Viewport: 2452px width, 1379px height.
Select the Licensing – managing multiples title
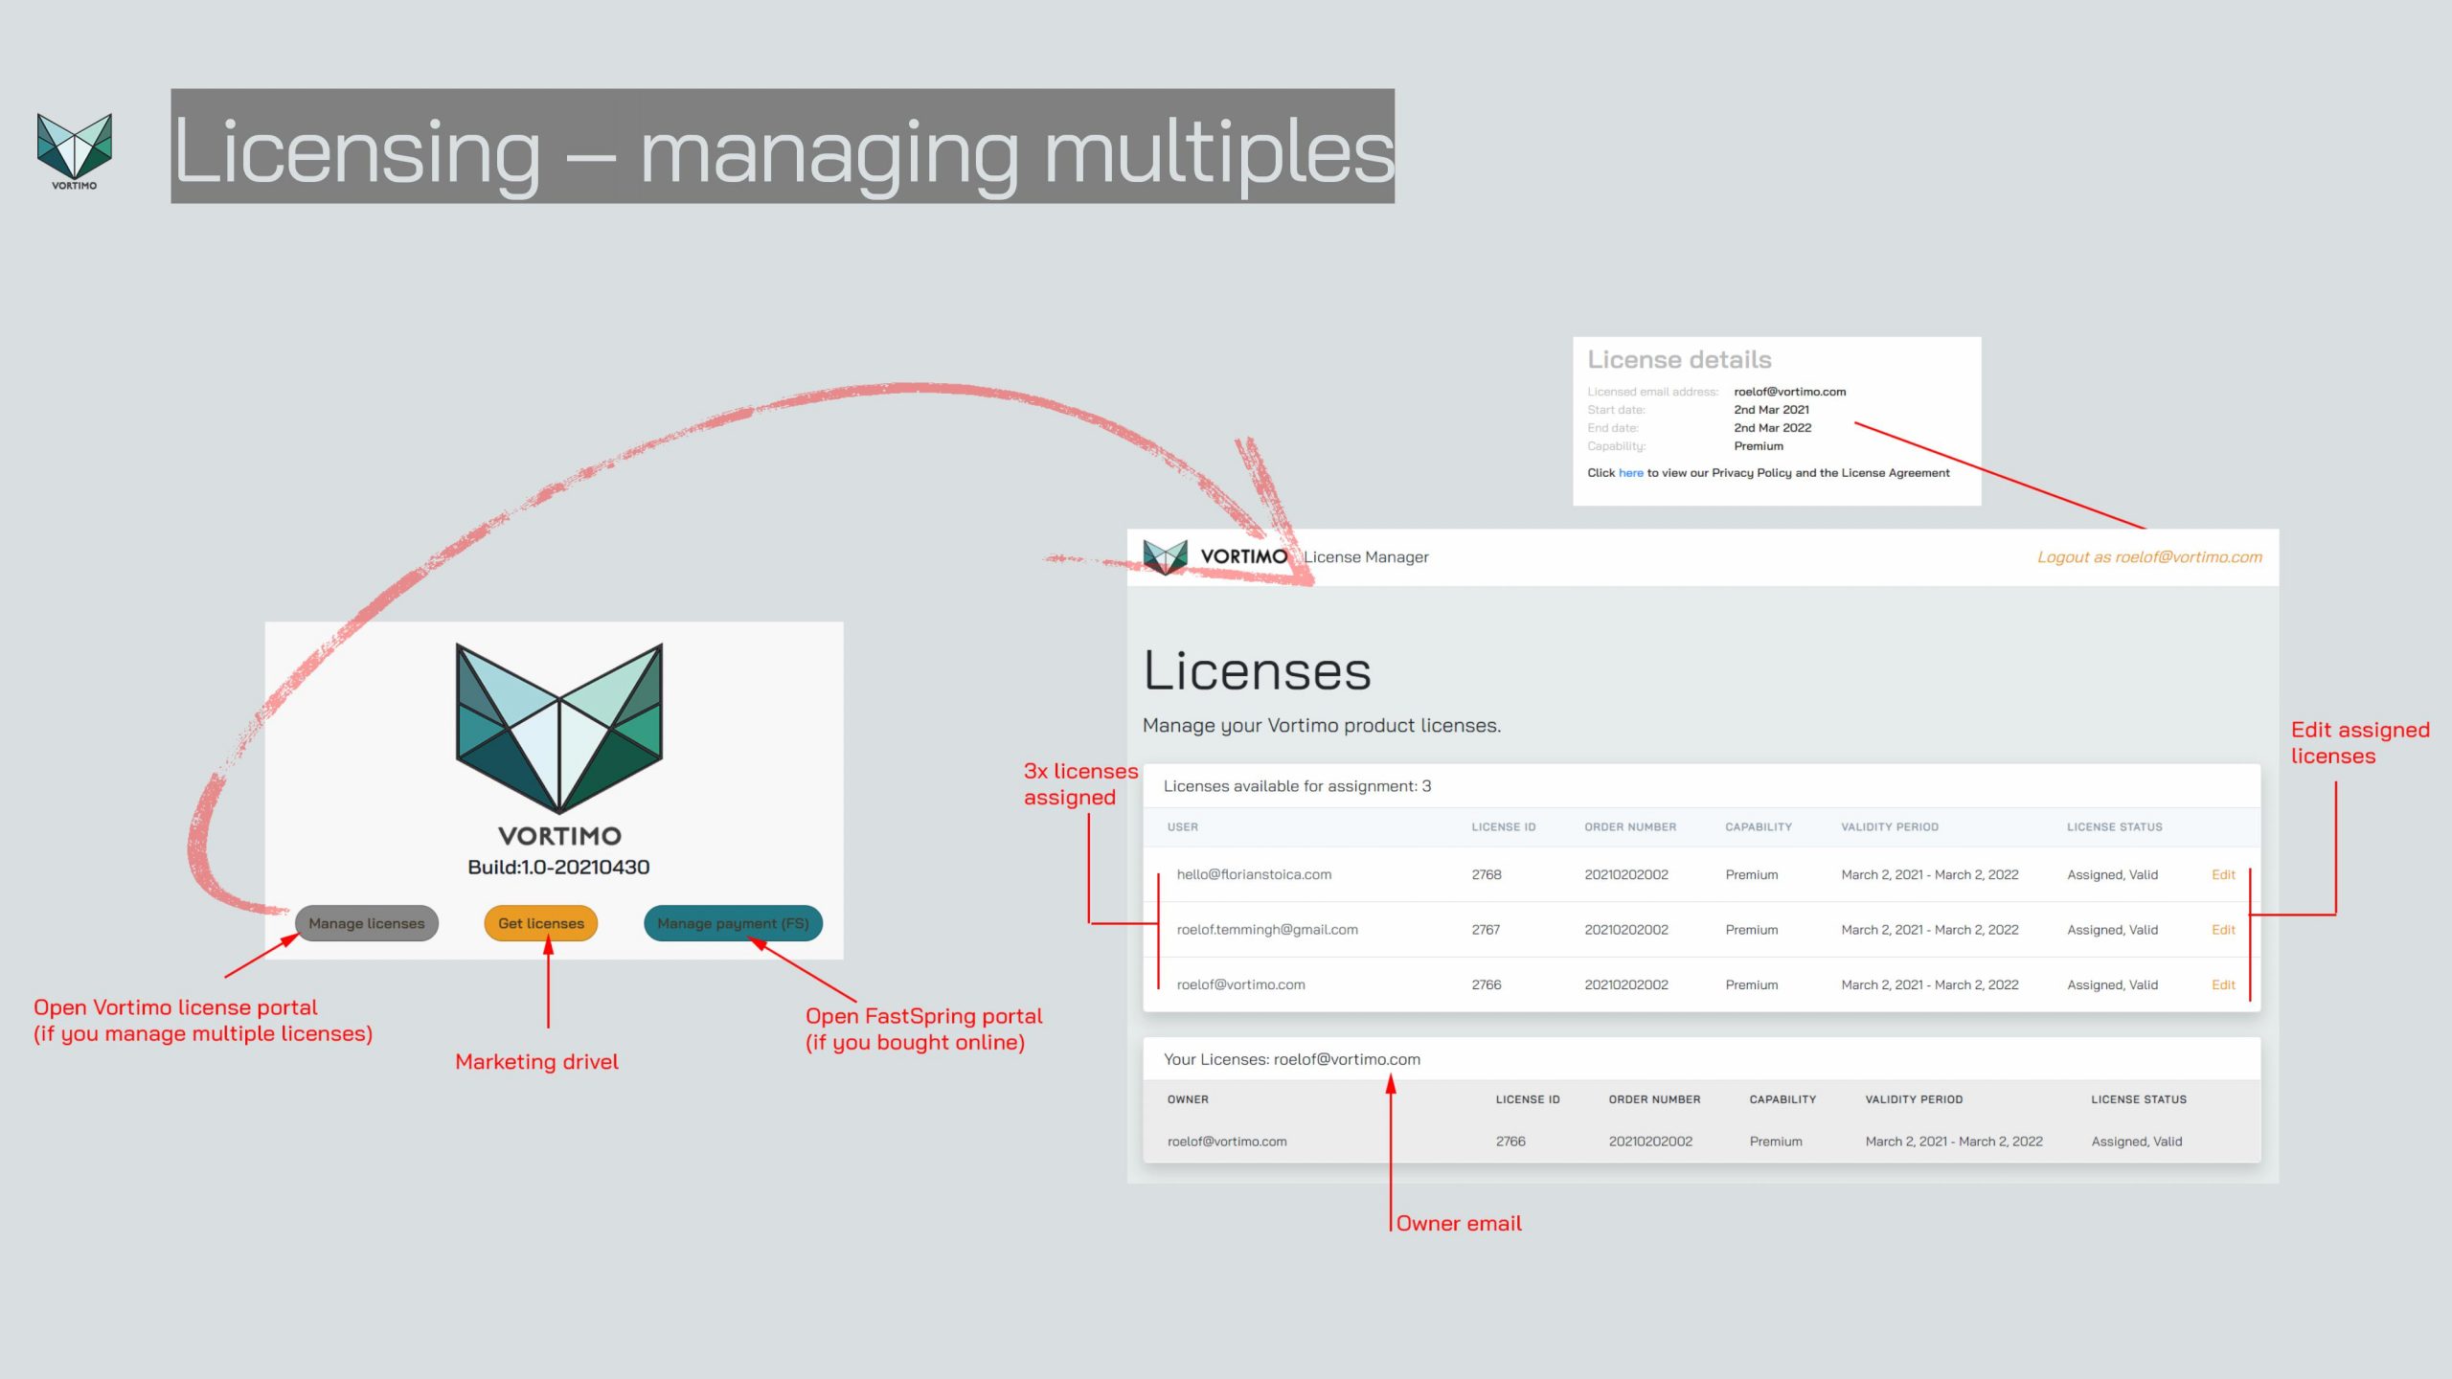[x=783, y=147]
